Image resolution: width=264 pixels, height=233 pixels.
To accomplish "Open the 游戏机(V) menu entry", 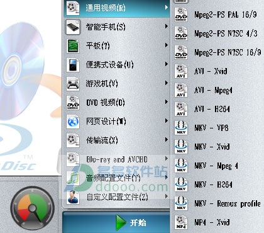I will click(x=116, y=84).
